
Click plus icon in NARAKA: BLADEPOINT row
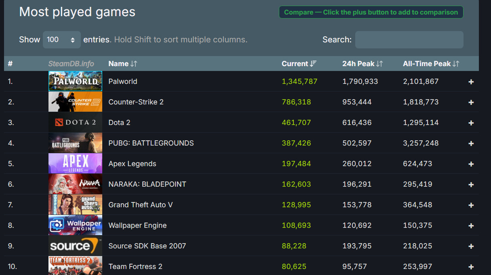pos(471,185)
